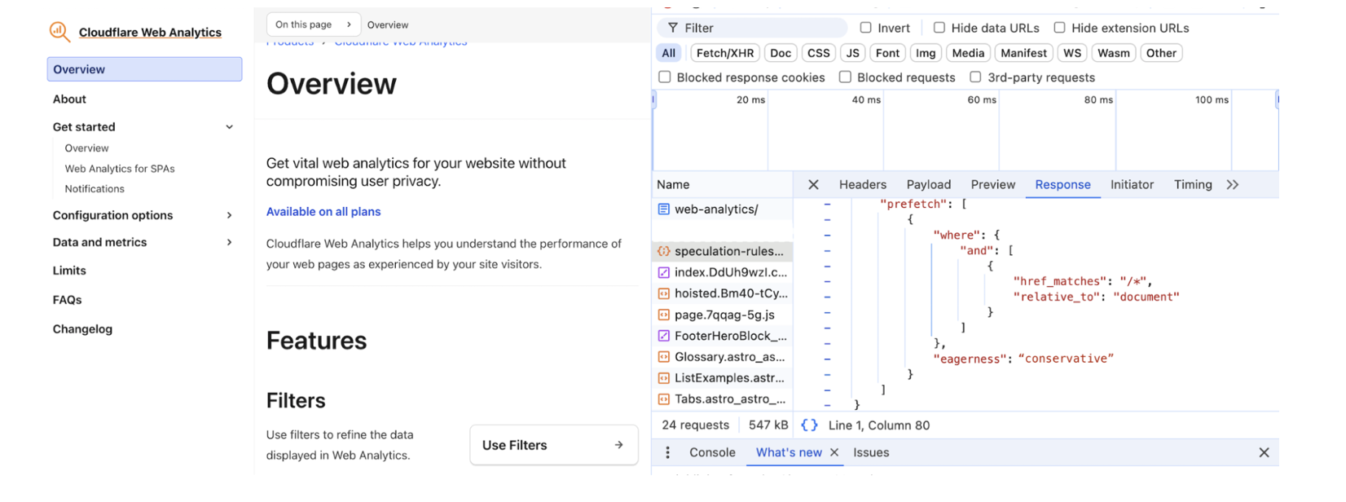Filter requests by Media
The height and width of the screenshot is (502, 1346).
tap(968, 53)
